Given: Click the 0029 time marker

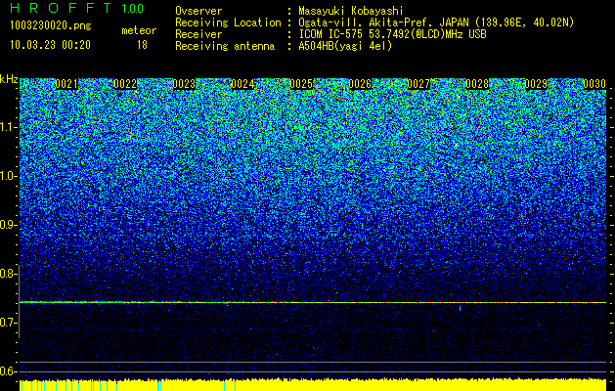Looking at the screenshot, I should coord(536,84).
